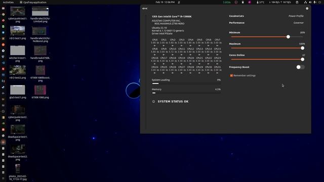This screenshot has height=182, width=324.
Task: Click the 13th Gen Intel Core i9-13900K heading
Action: pyautogui.click(x=172, y=17)
